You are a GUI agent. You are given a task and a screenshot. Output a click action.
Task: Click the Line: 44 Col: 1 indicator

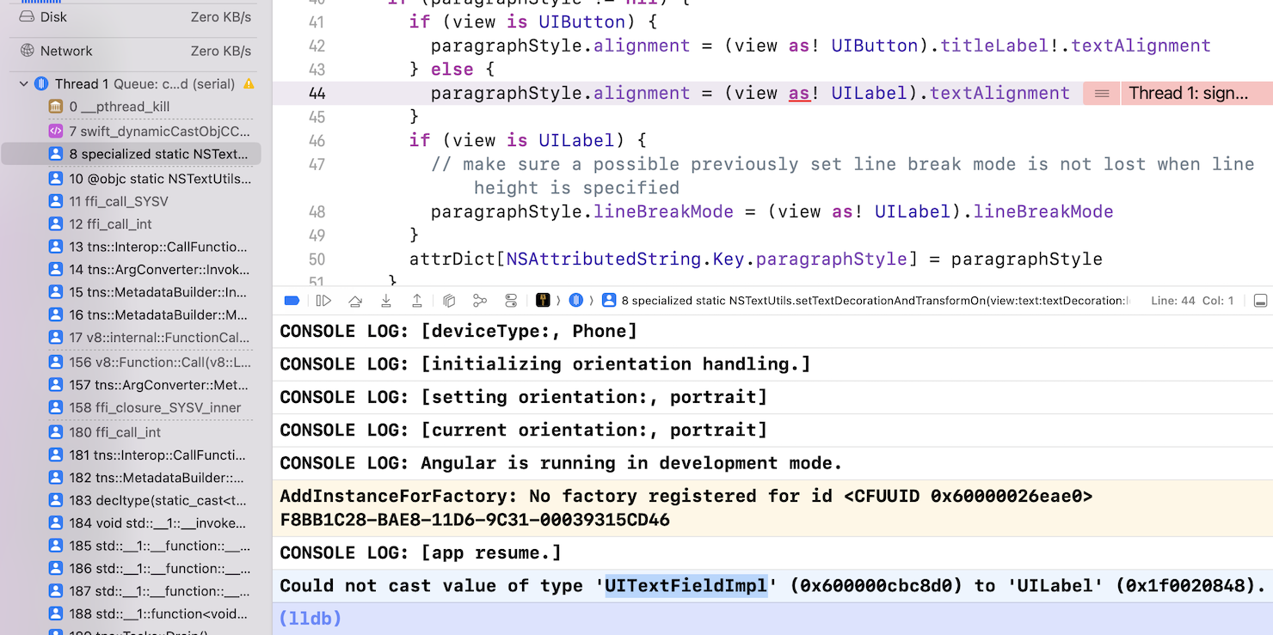(x=1192, y=300)
